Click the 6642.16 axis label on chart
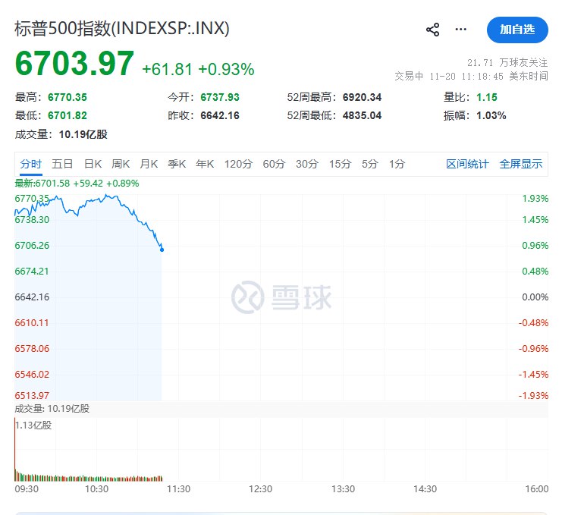The image size is (562, 515). tap(32, 297)
